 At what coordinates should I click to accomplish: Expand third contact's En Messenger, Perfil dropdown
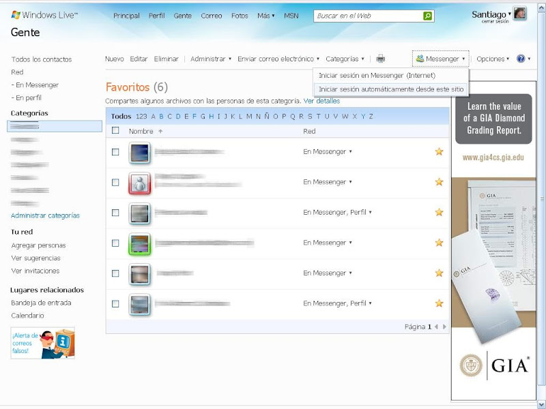tap(337, 212)
